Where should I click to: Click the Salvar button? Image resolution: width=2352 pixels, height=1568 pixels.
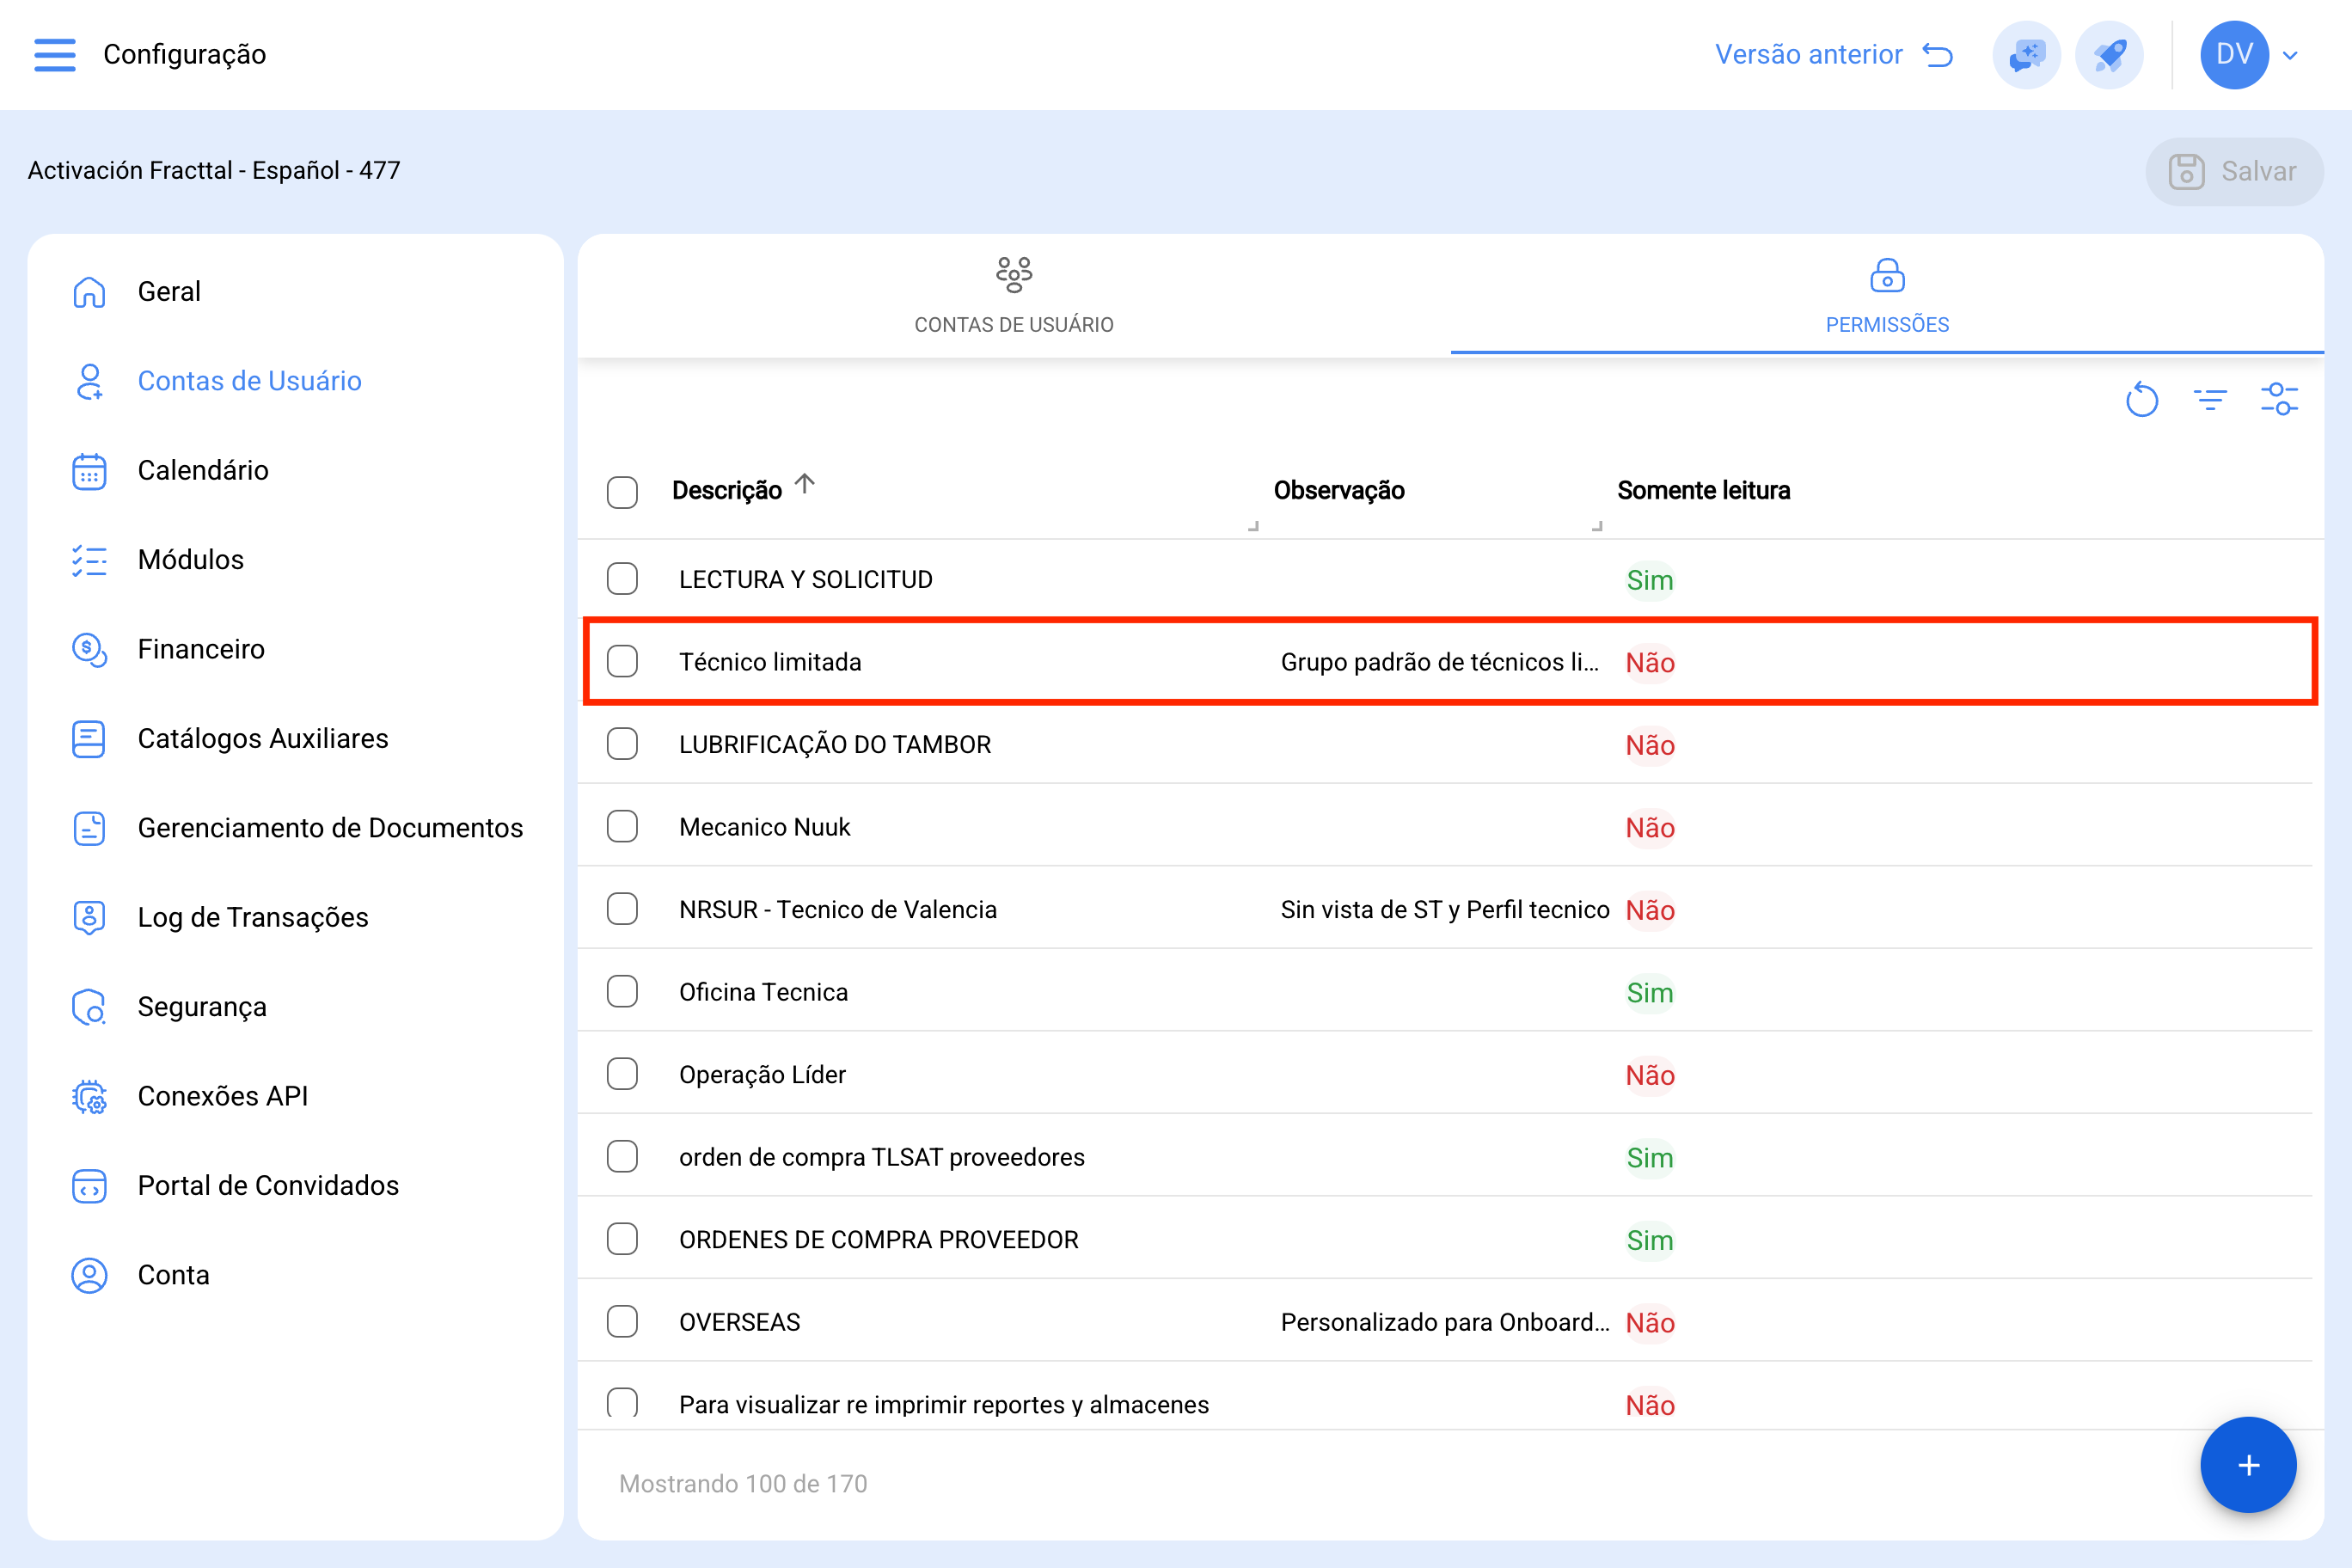(x=2234, y=171)
